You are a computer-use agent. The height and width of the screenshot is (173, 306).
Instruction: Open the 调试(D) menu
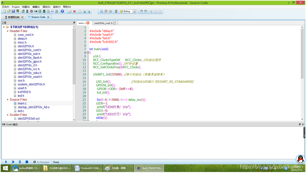(x=47, y=7)
